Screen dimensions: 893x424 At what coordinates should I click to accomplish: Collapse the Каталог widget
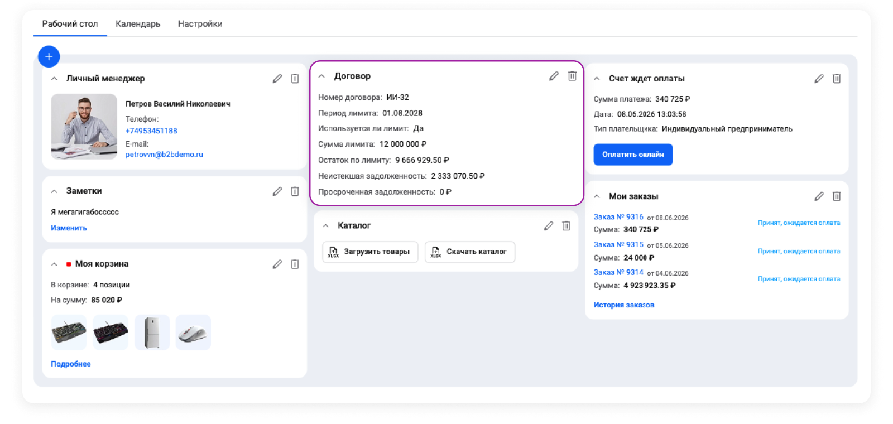325,226
